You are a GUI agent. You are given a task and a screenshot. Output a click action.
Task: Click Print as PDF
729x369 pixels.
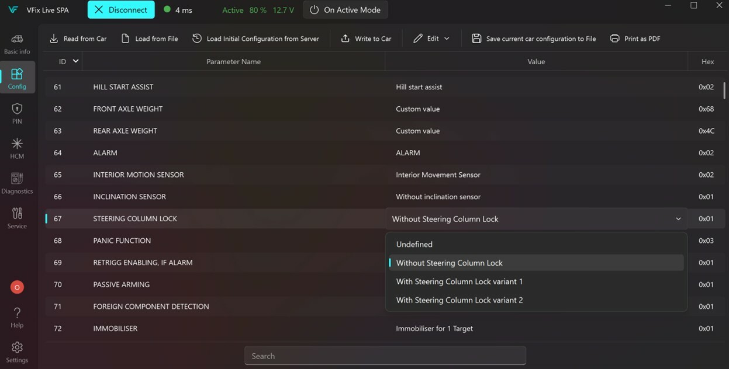pyautogui.click(x=635, y=39)
